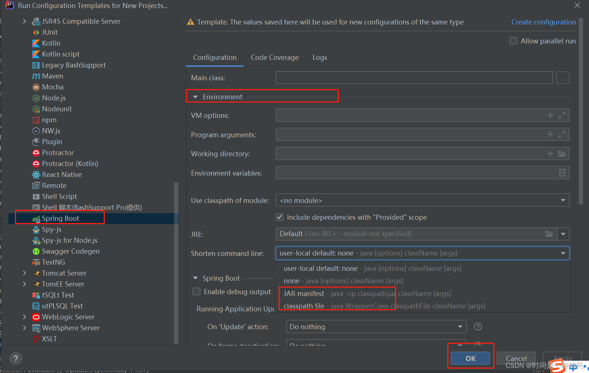This screenshot has width=589, height=373.
Task: Click the folder browse icon for Working directory
Action: tap(563, 153)
